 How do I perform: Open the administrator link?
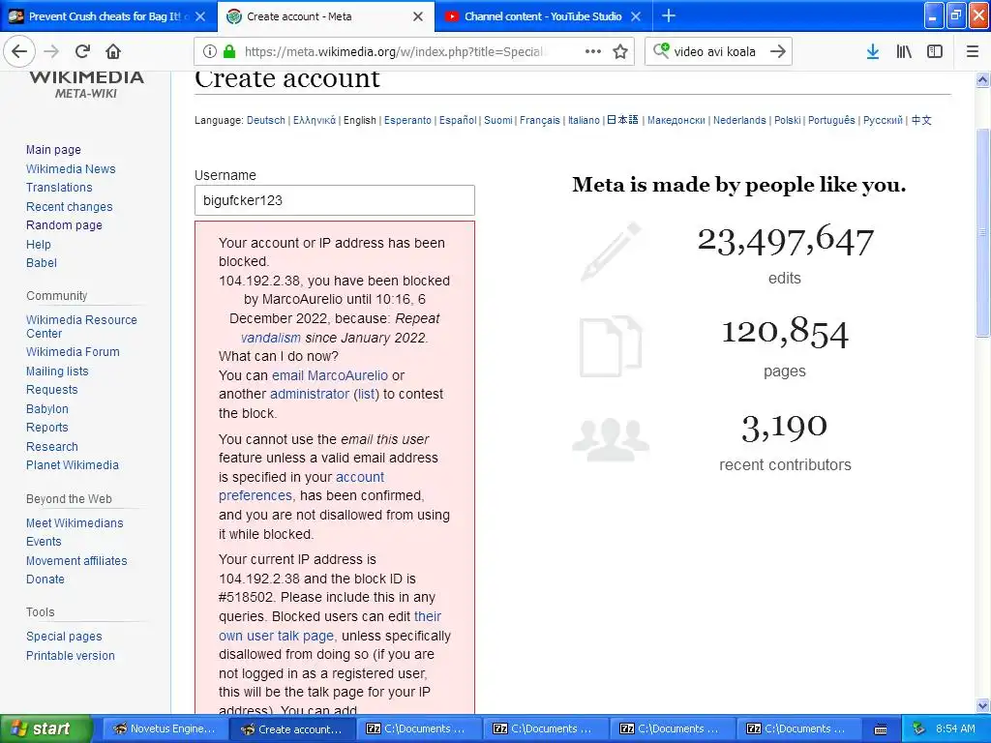[x=310, y=395]
